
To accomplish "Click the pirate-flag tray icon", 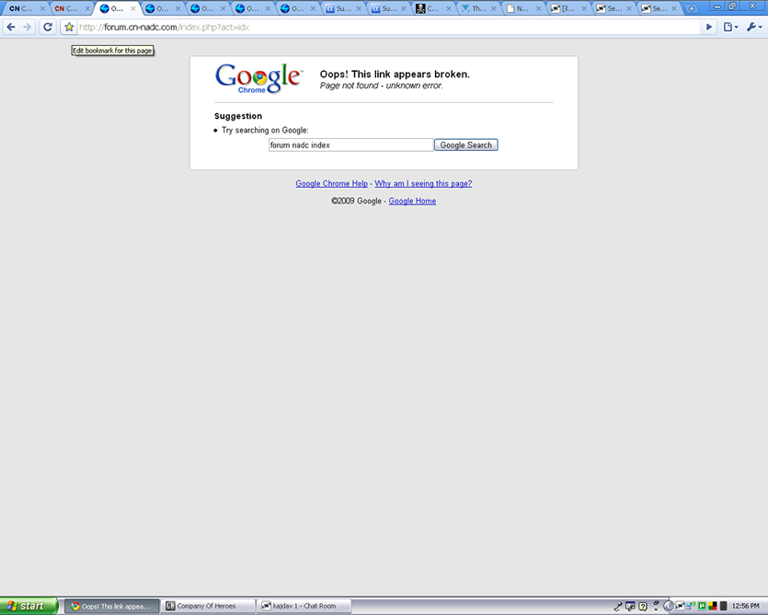I will [x=680, y=606].
